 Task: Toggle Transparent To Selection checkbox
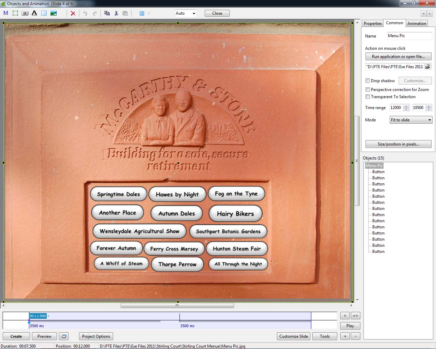(x=368, y=97)
